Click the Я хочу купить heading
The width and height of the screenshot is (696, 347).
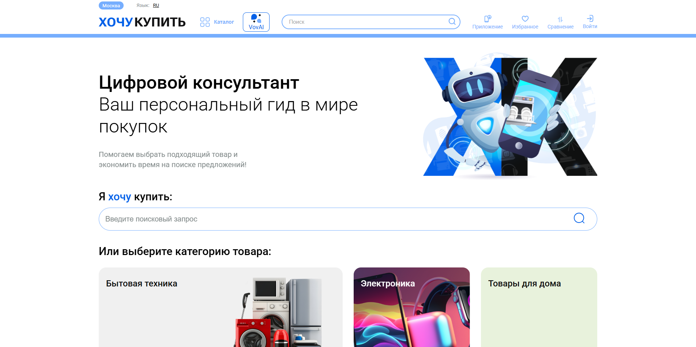tap(135, 197)
